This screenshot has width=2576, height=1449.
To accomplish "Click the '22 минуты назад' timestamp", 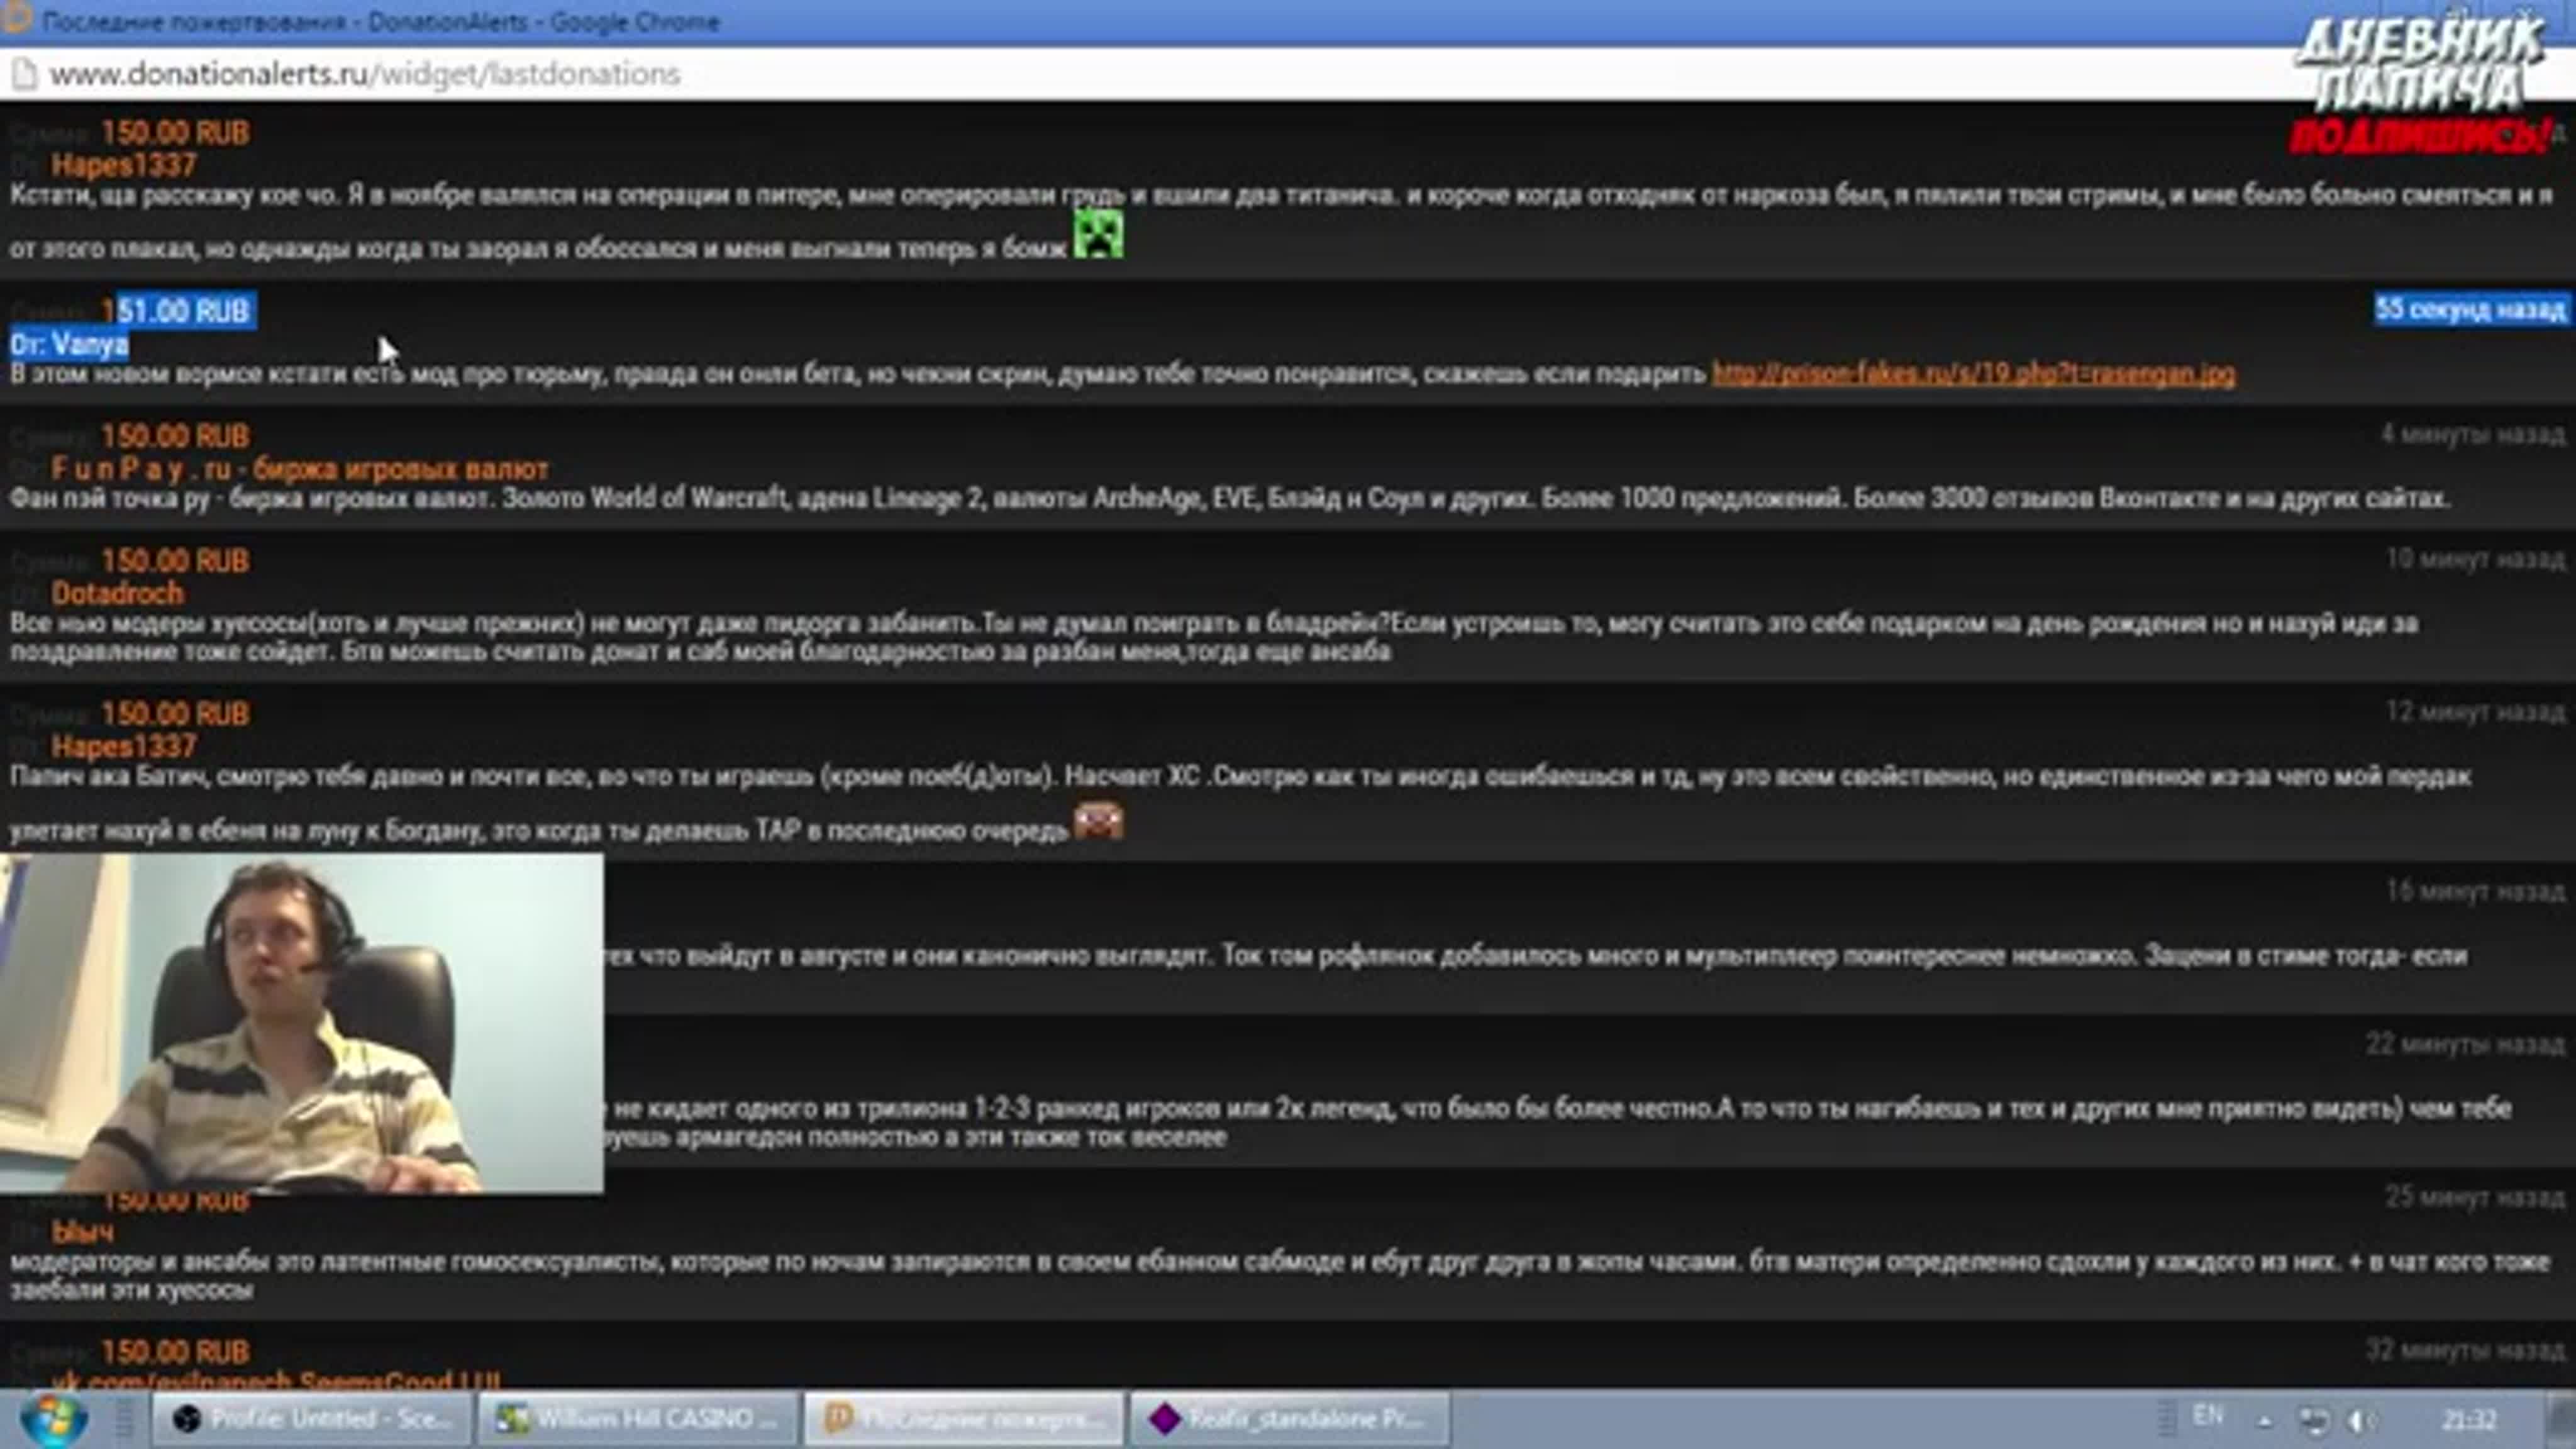I will pyautogui.click(x=2465, y=1044).
